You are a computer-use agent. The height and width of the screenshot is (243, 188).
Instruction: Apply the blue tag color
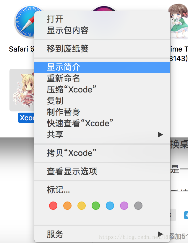(x=110, y=206)
